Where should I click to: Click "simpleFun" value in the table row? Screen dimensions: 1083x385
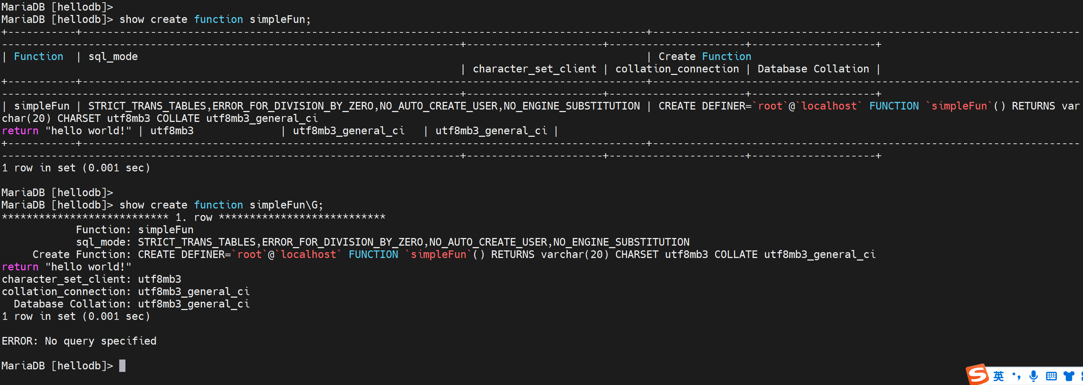[x=42, y=106]
